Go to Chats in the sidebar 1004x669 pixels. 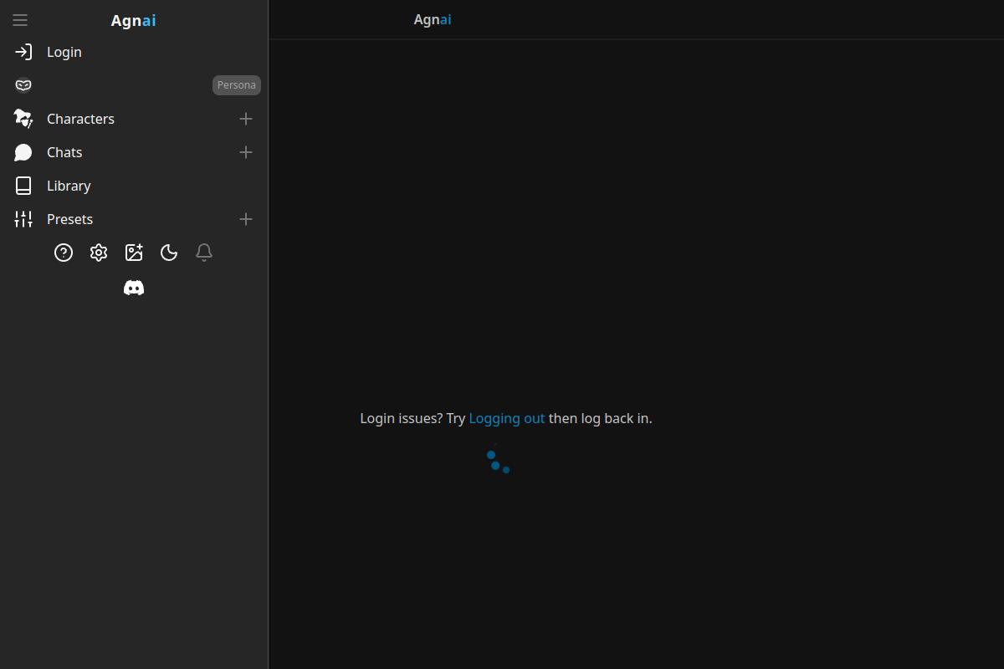[64, 152]
